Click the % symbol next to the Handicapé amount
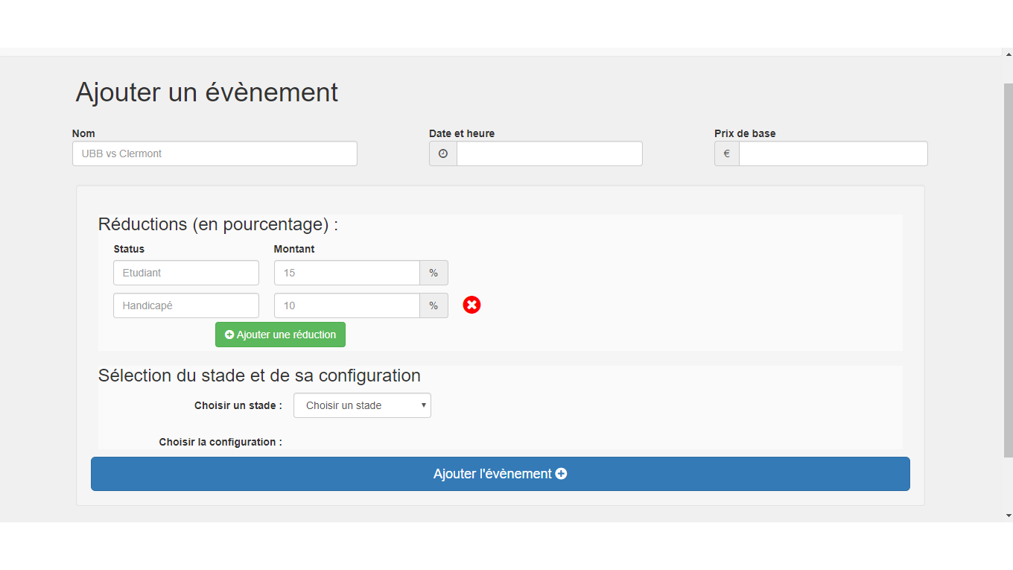 tap(434, 305)
